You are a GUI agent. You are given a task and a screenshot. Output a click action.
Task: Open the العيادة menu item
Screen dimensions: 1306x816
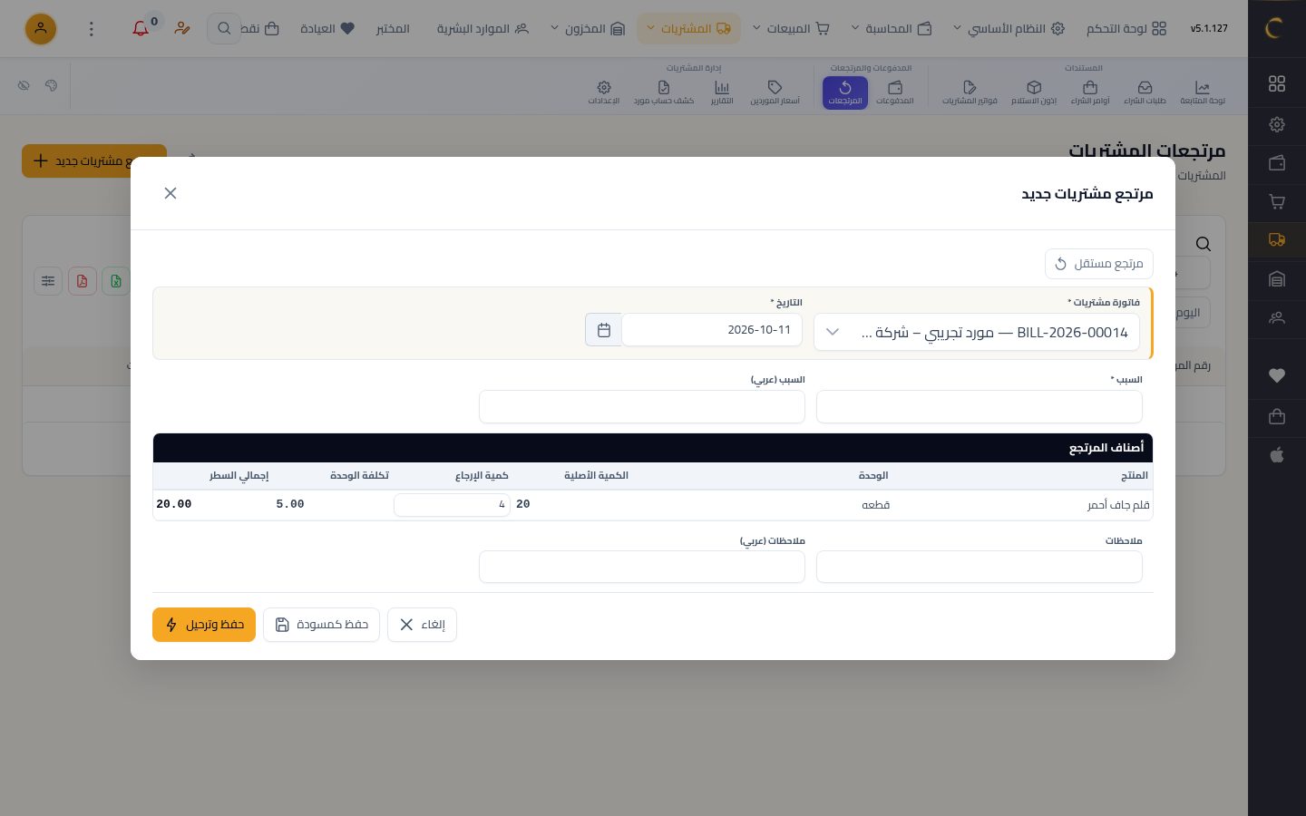tap(327, 29)
